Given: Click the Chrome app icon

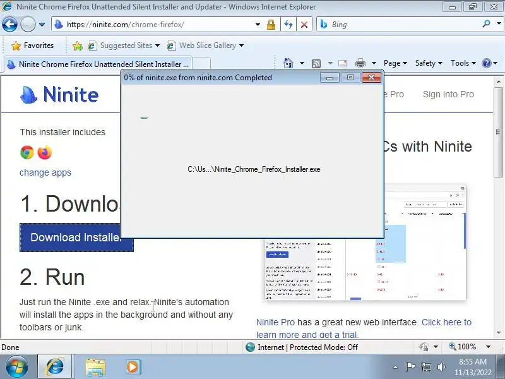Looking at the screenshot, I should pos(27,152).
